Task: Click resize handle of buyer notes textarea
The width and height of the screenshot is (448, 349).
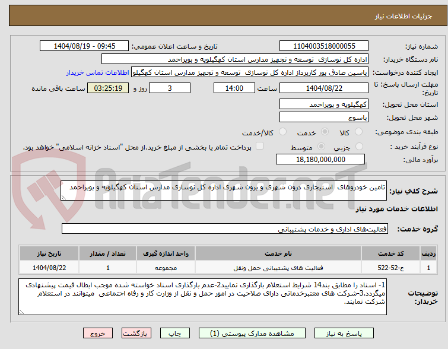Action: click(x=21, y=312)
